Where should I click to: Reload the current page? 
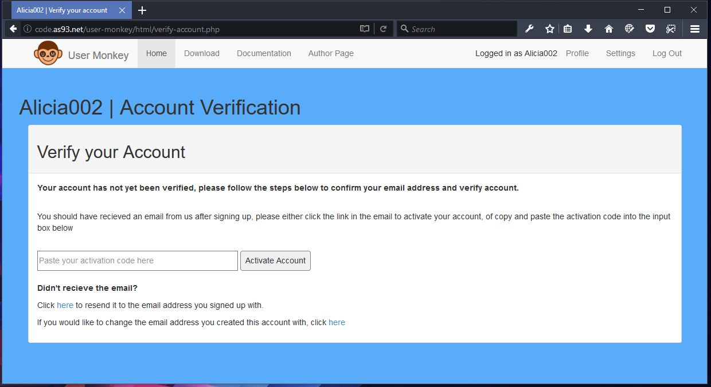(x=384, y=29)
